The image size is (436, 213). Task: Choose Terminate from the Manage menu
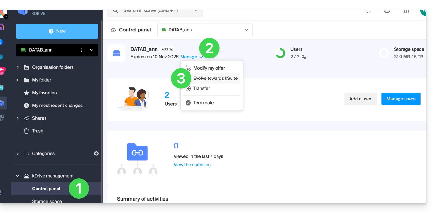[203, 103]
